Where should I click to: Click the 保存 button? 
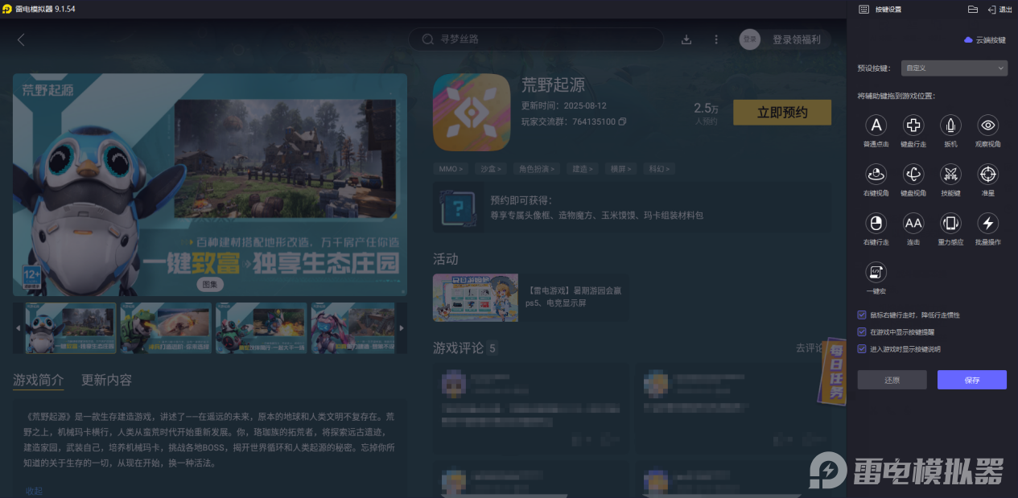point(972,380)
